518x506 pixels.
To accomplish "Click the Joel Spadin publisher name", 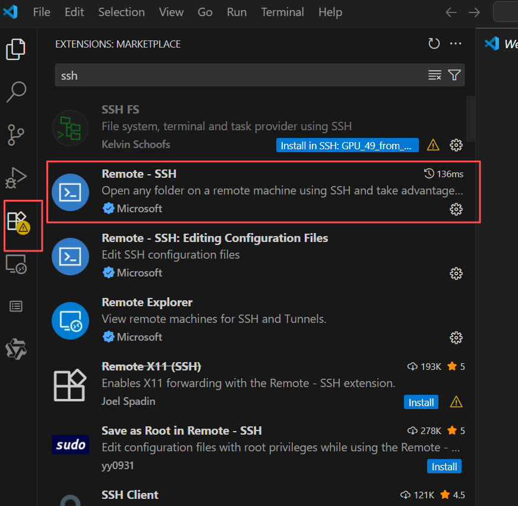I will coord(128,401).
